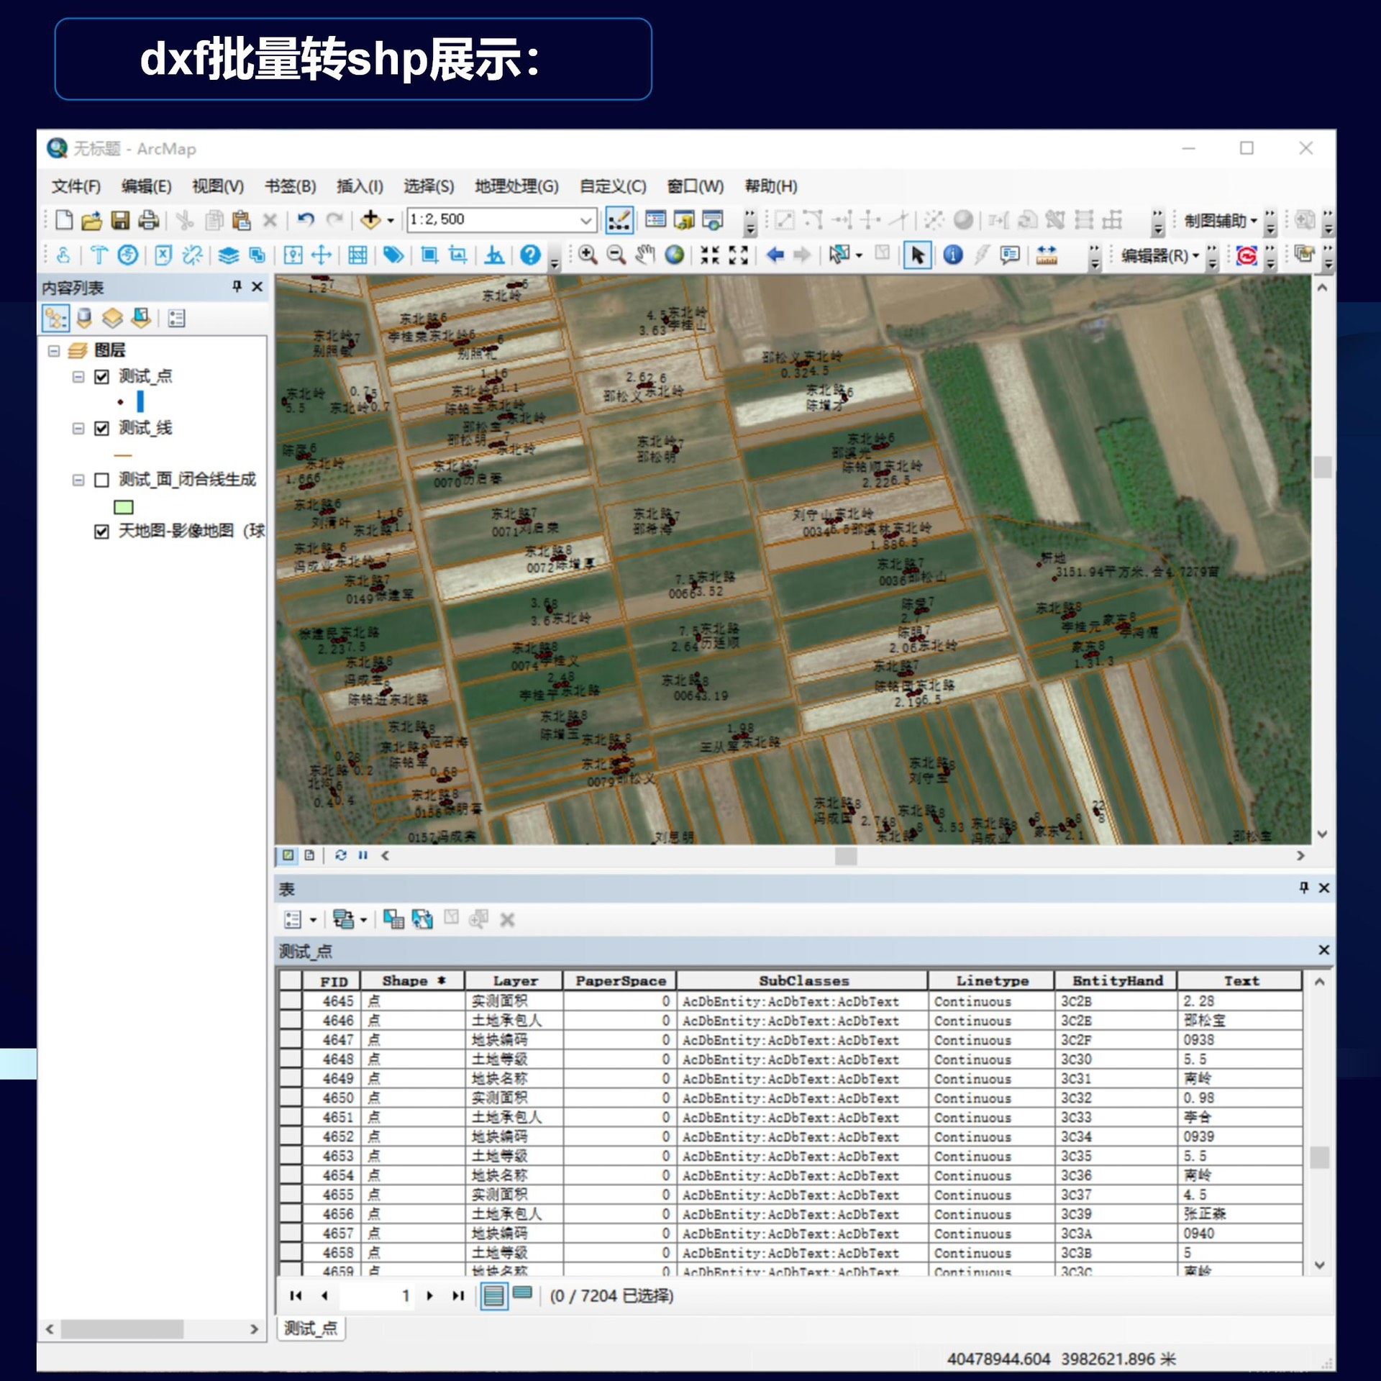The image size is (1381, 1381).
Task: Go to last record button in table
Action: tap(458, 1295)
